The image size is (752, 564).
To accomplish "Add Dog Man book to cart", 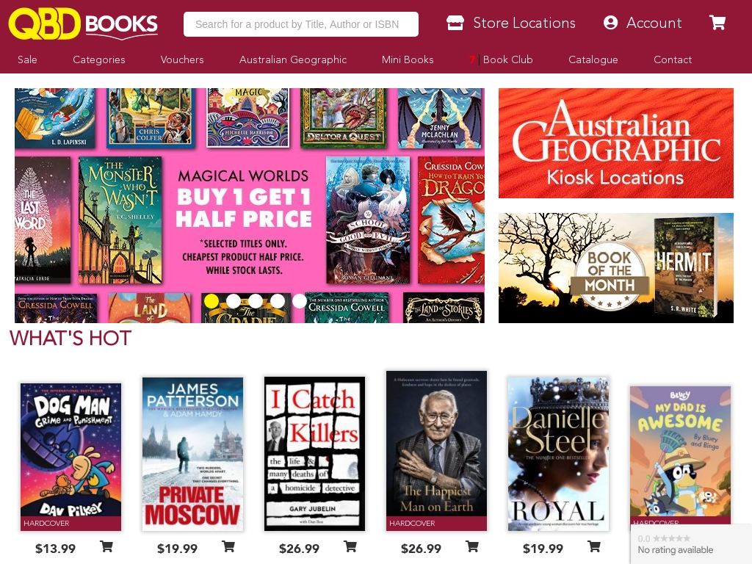I will coord(106,546).
